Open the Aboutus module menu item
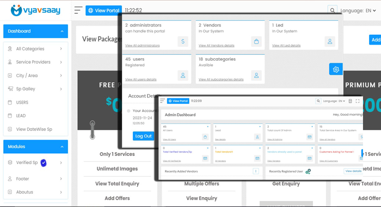The image size is (381, 207). pyautogui.click(x=35, y=192)
